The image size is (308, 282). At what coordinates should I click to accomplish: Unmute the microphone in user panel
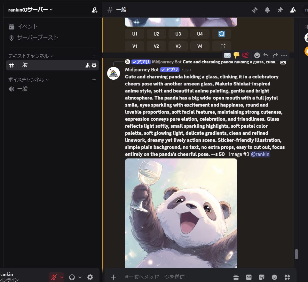(54, 277)
